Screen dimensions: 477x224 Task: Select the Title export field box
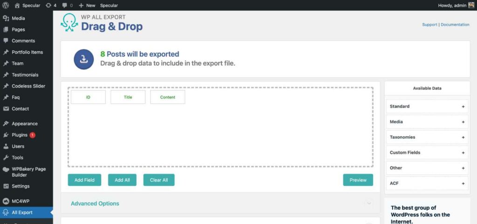tap(128, 97)
